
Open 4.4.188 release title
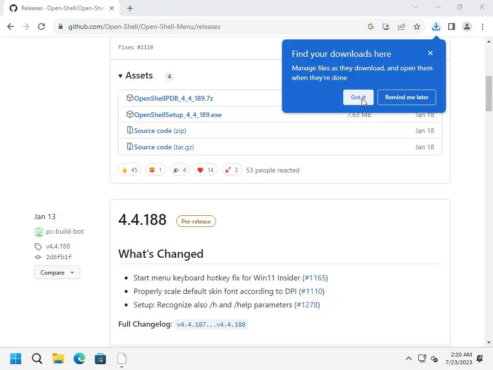143,220
